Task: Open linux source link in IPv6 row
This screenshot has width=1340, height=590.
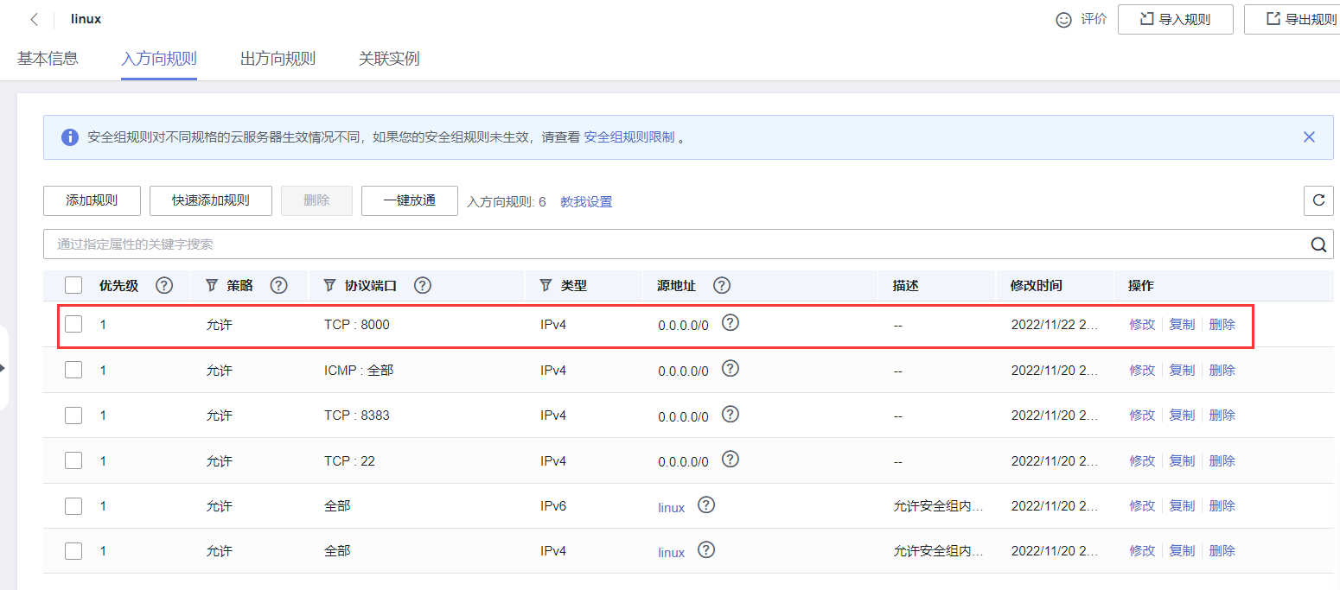Action: [x=671, y=507]
